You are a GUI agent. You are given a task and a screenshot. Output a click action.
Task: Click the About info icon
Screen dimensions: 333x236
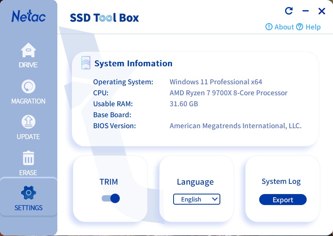(269, 27)
